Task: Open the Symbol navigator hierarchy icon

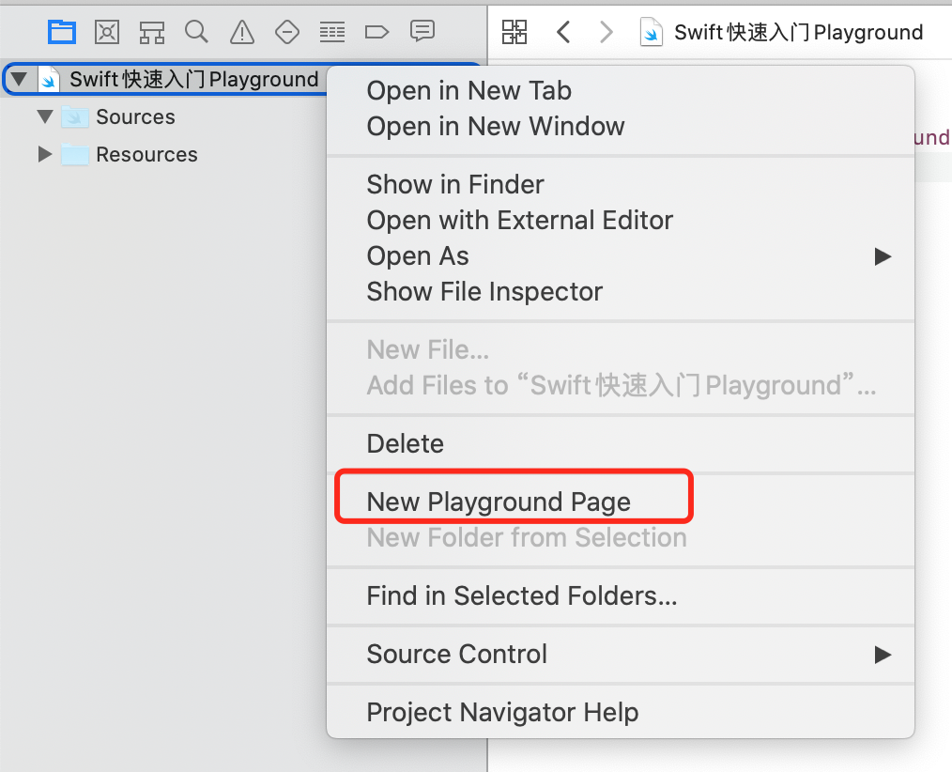Action: point(152,32)
